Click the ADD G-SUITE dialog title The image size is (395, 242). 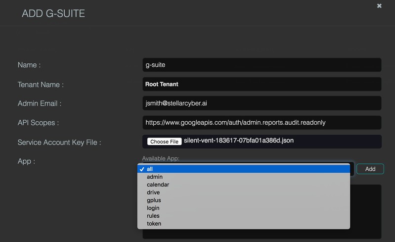(x=53, y=14)
